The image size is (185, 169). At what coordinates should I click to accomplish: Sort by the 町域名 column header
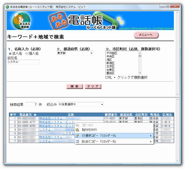pos(155,115)
